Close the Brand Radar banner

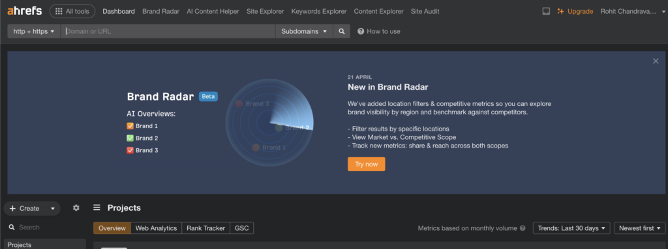656,61
